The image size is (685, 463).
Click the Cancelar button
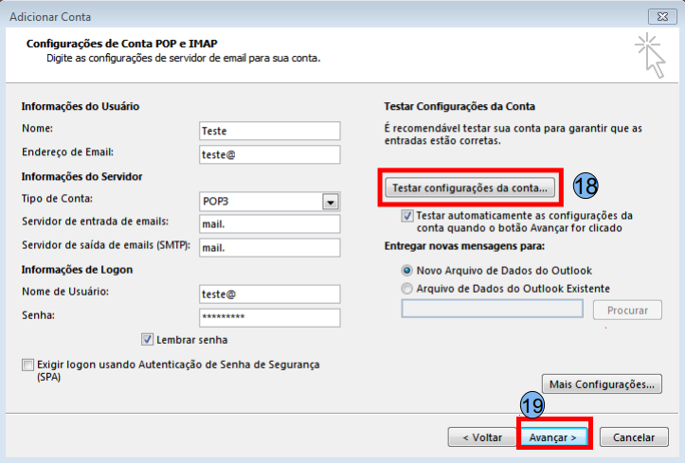tap(634, 437)
